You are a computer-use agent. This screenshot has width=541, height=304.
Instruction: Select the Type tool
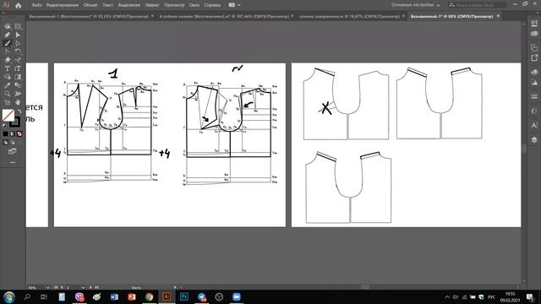pyautogui.click(x=8, y=68)
